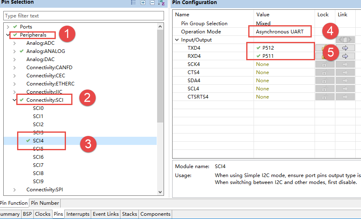
Task: Expand the Analog:DAC node
Action: point(15,59)
